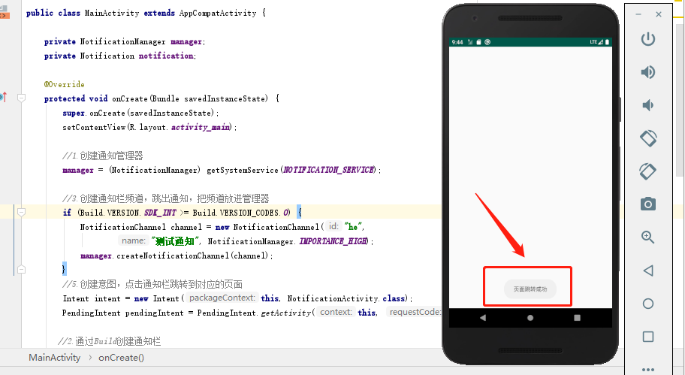Tap the phone screen's back navigation button
This screenshot has height=375, width=685.
(483, 318)
